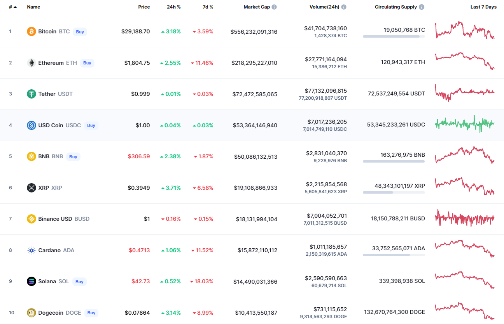The height and width of the screenshot is (324, 504).
Task: Open Bitcoin's 7-day sparkline chart
Action: 465,31
